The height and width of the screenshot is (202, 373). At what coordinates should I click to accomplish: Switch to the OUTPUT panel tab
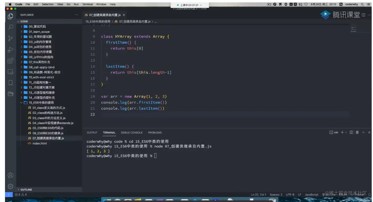point(92,132)
